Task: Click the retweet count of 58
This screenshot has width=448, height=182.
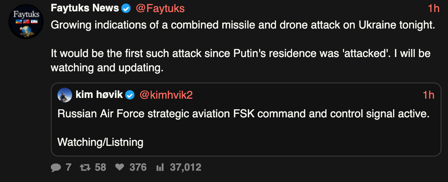Action: tap(100, 167)
